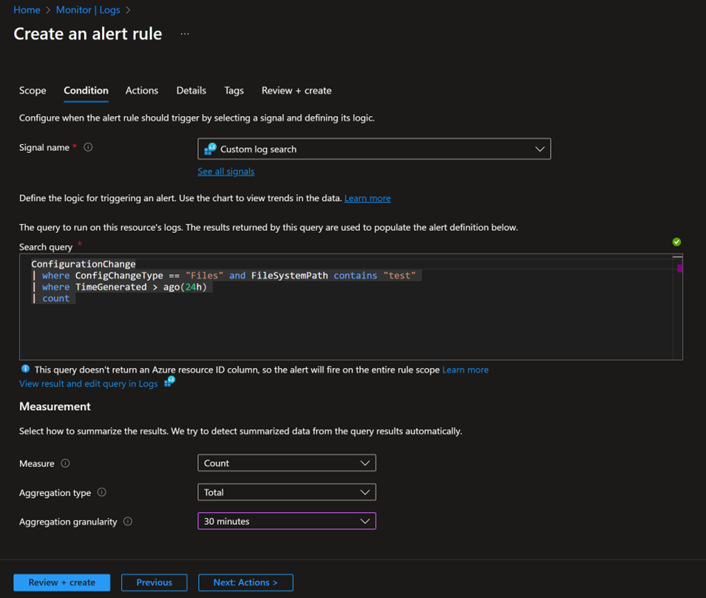
Task: Open the Measure Count dropdown
Action: click(287, 463)
